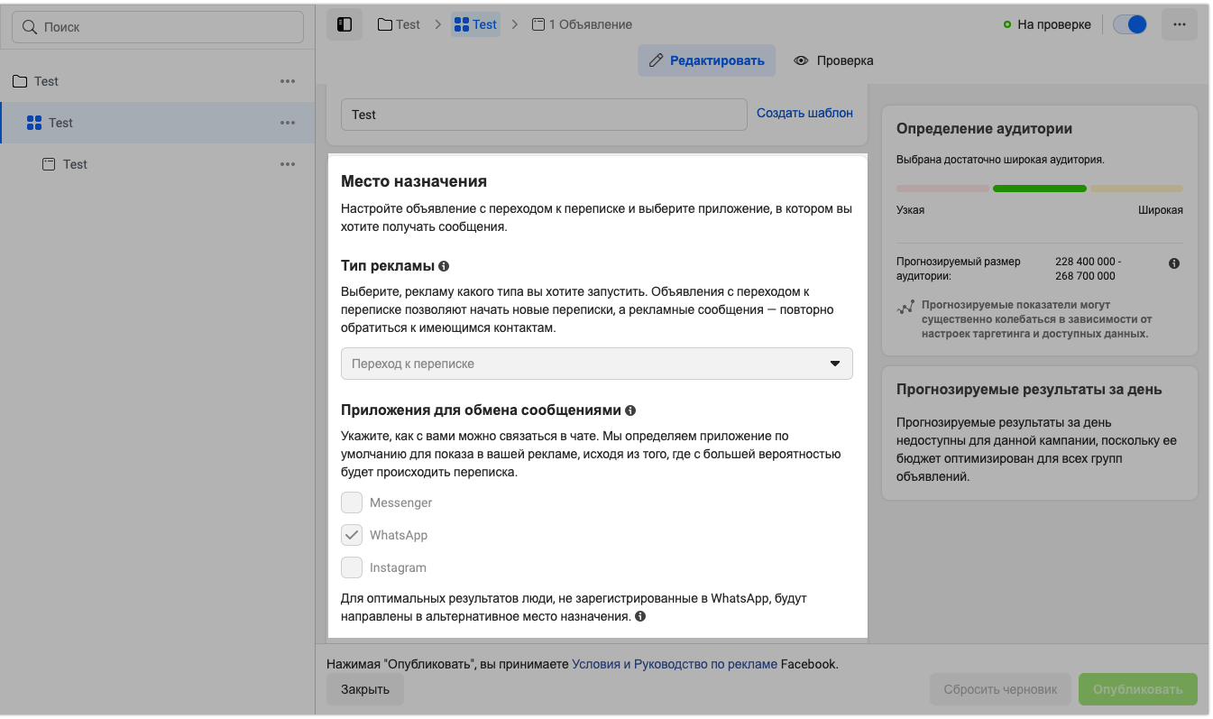Screen dimensions: 1213x719
Task: Click info icon after WhatsApp alternative destination note
Action: tap(640, 617)
